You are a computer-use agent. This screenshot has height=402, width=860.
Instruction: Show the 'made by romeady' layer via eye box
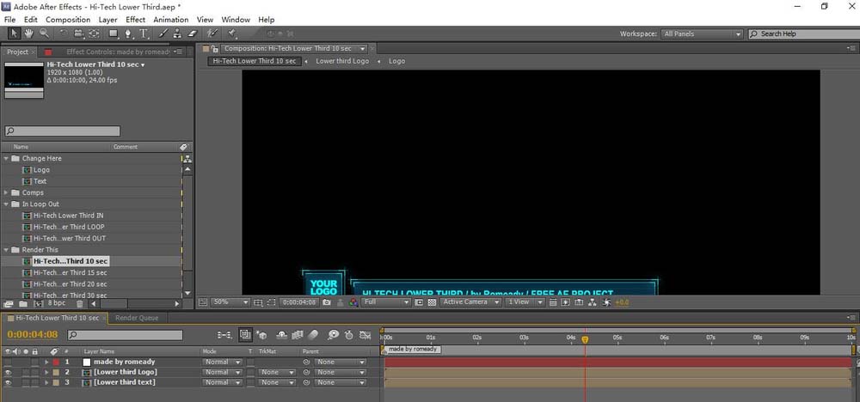8,362
